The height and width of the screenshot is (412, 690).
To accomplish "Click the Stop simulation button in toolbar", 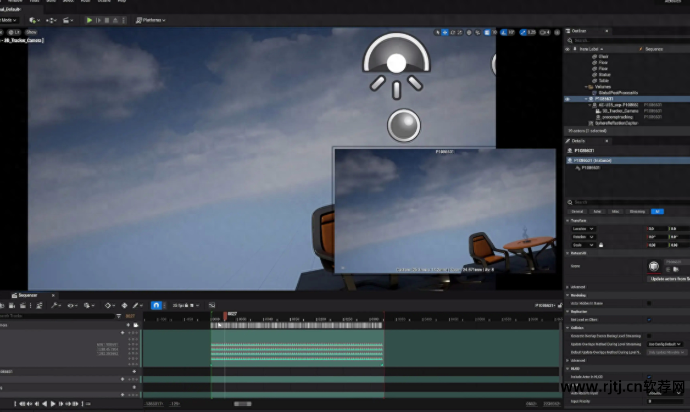I will point(107,20).
